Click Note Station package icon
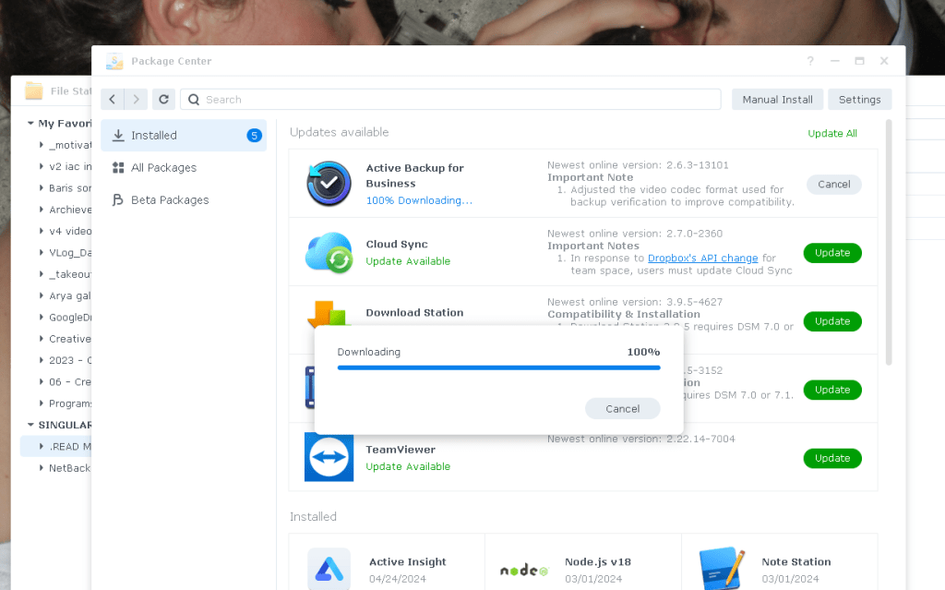Screen dimensions: 945x590 tap(722, 568)
